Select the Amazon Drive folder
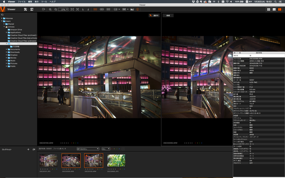 15,30
